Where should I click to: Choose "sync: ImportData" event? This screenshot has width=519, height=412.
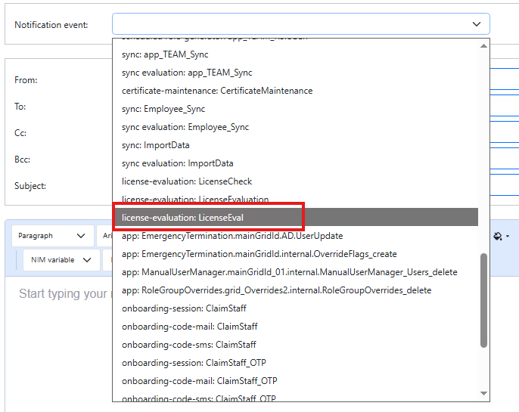pos(295,145)
